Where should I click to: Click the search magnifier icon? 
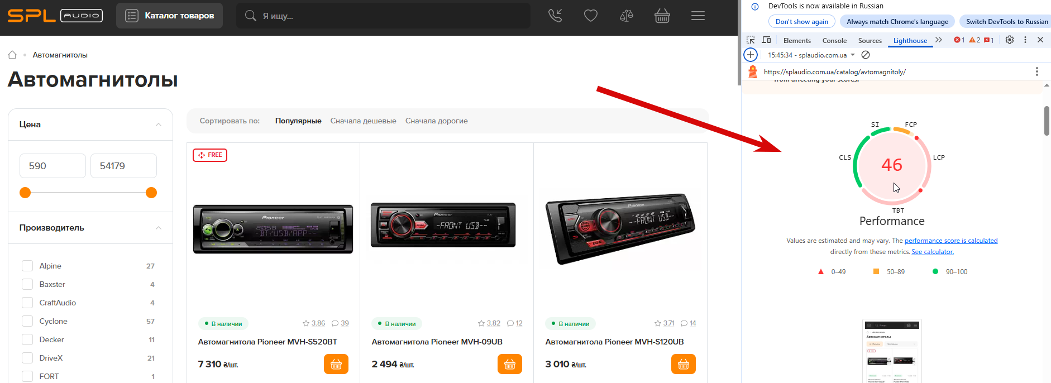tap(251, 16)
